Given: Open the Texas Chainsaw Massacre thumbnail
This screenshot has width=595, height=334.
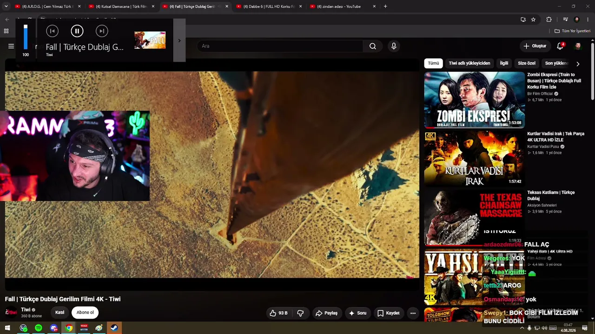Looking at the screenshot, I should pos(474,217).
